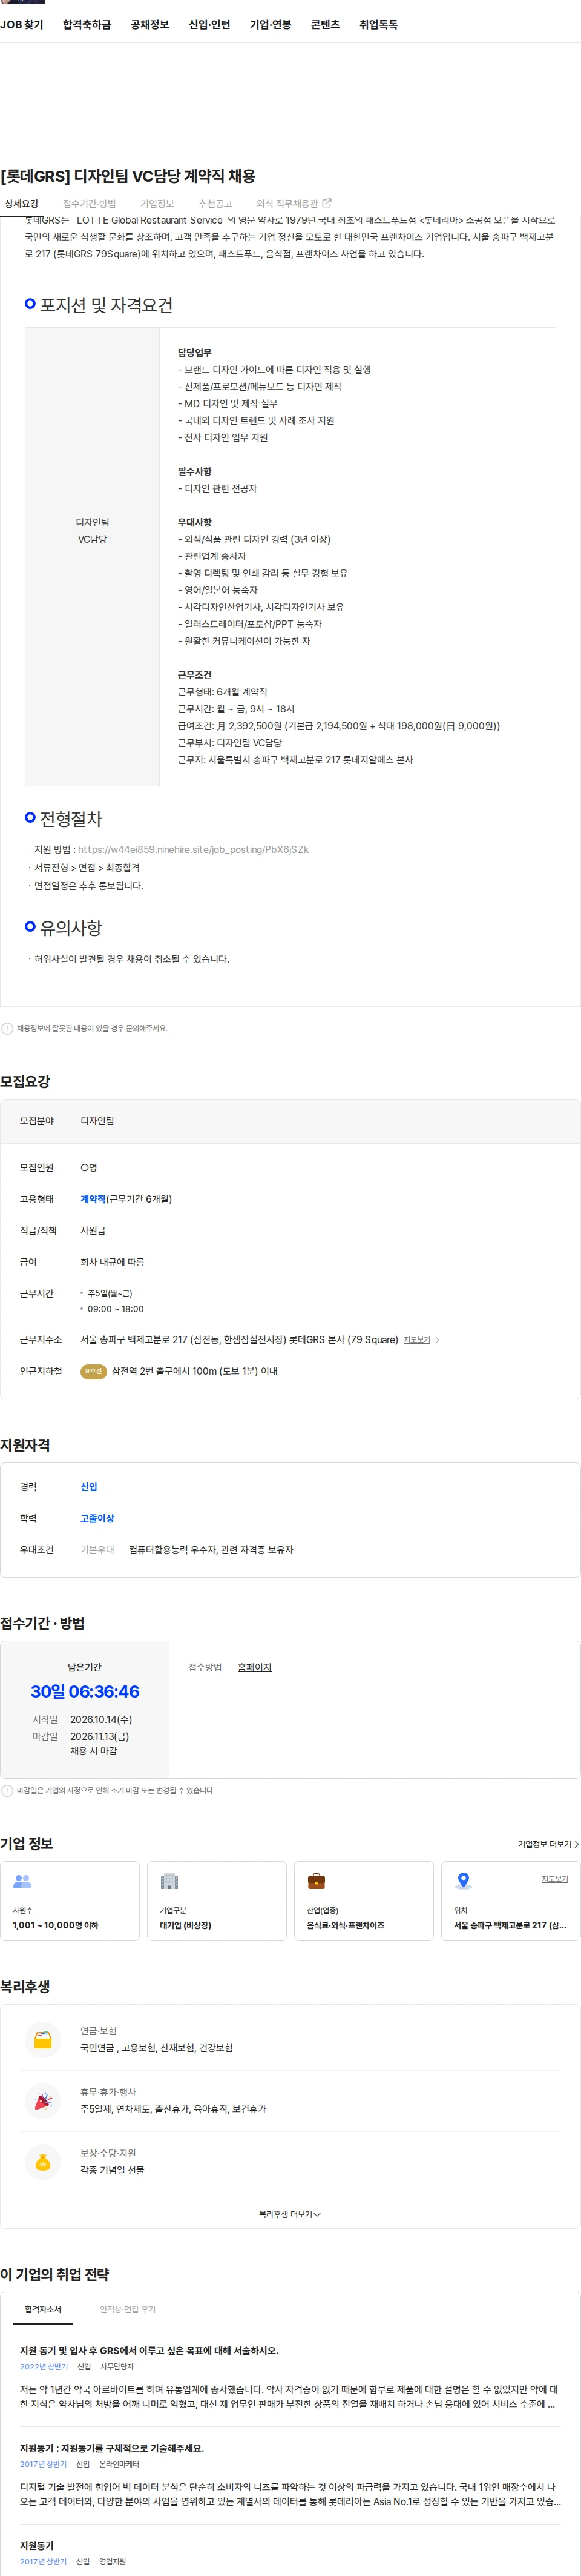Select the 기업정보 tab
The width and height of the screenshot is (581, 2576).
[157, 204]
